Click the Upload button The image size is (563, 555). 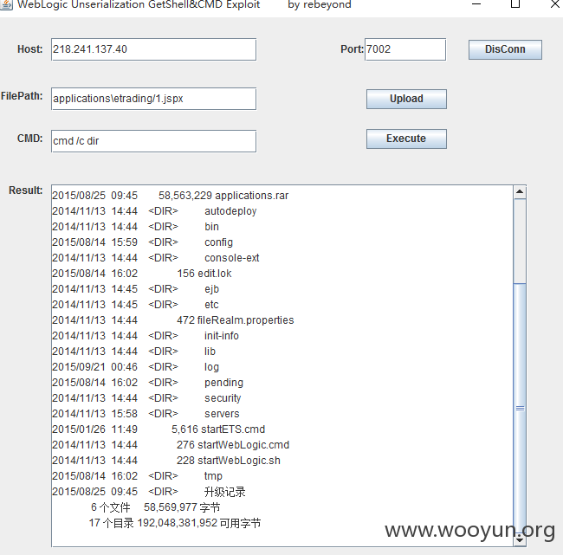click(406, 99)
